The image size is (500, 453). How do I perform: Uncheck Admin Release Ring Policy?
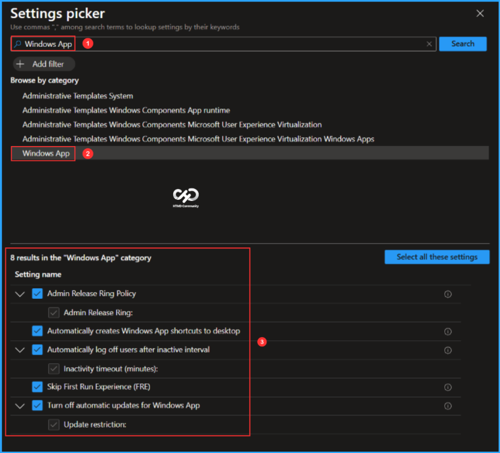(38, 294)
